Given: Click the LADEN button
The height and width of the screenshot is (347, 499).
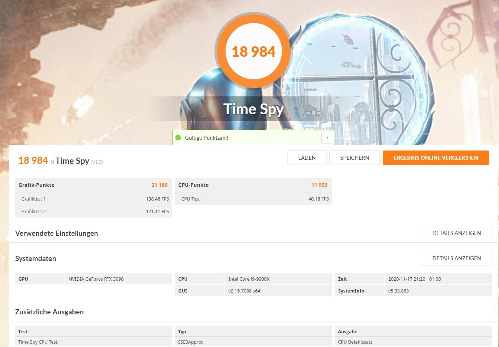Looking at the screenshot, I should pos(307,158).
